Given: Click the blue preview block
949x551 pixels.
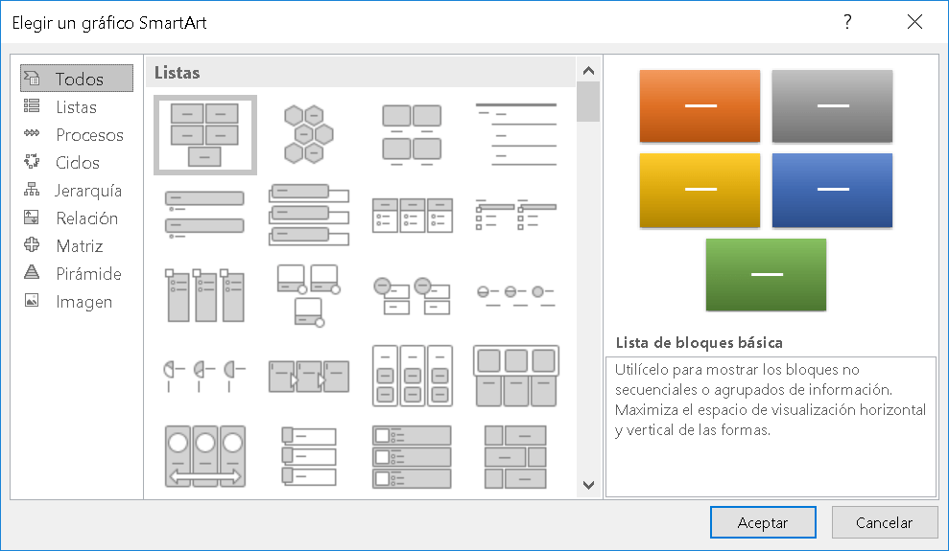Looking at the screenshot, I should pyautogui.click(x=832, y=191).
